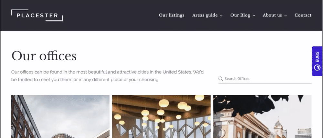This screenshot has height=138, width=323.
Task: Select the Areas guide navigation text
Action: (x=205, y=15)
